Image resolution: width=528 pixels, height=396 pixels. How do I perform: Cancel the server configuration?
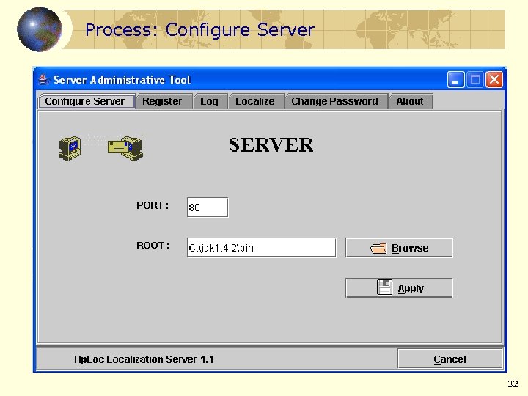coord(450,359)
